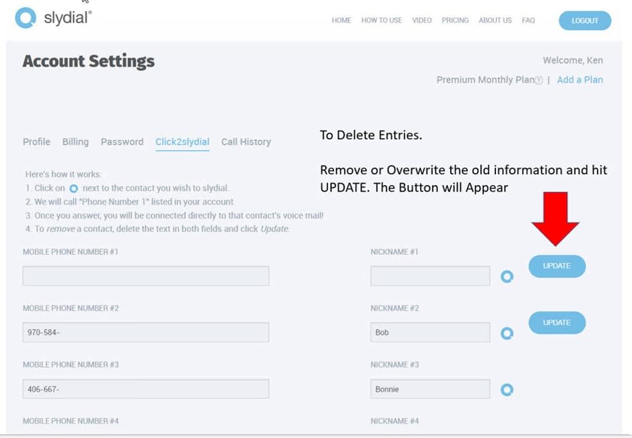
Task: Click UPDATE button next to Bob
Action: pyautogui.click(x=556, y=322)
